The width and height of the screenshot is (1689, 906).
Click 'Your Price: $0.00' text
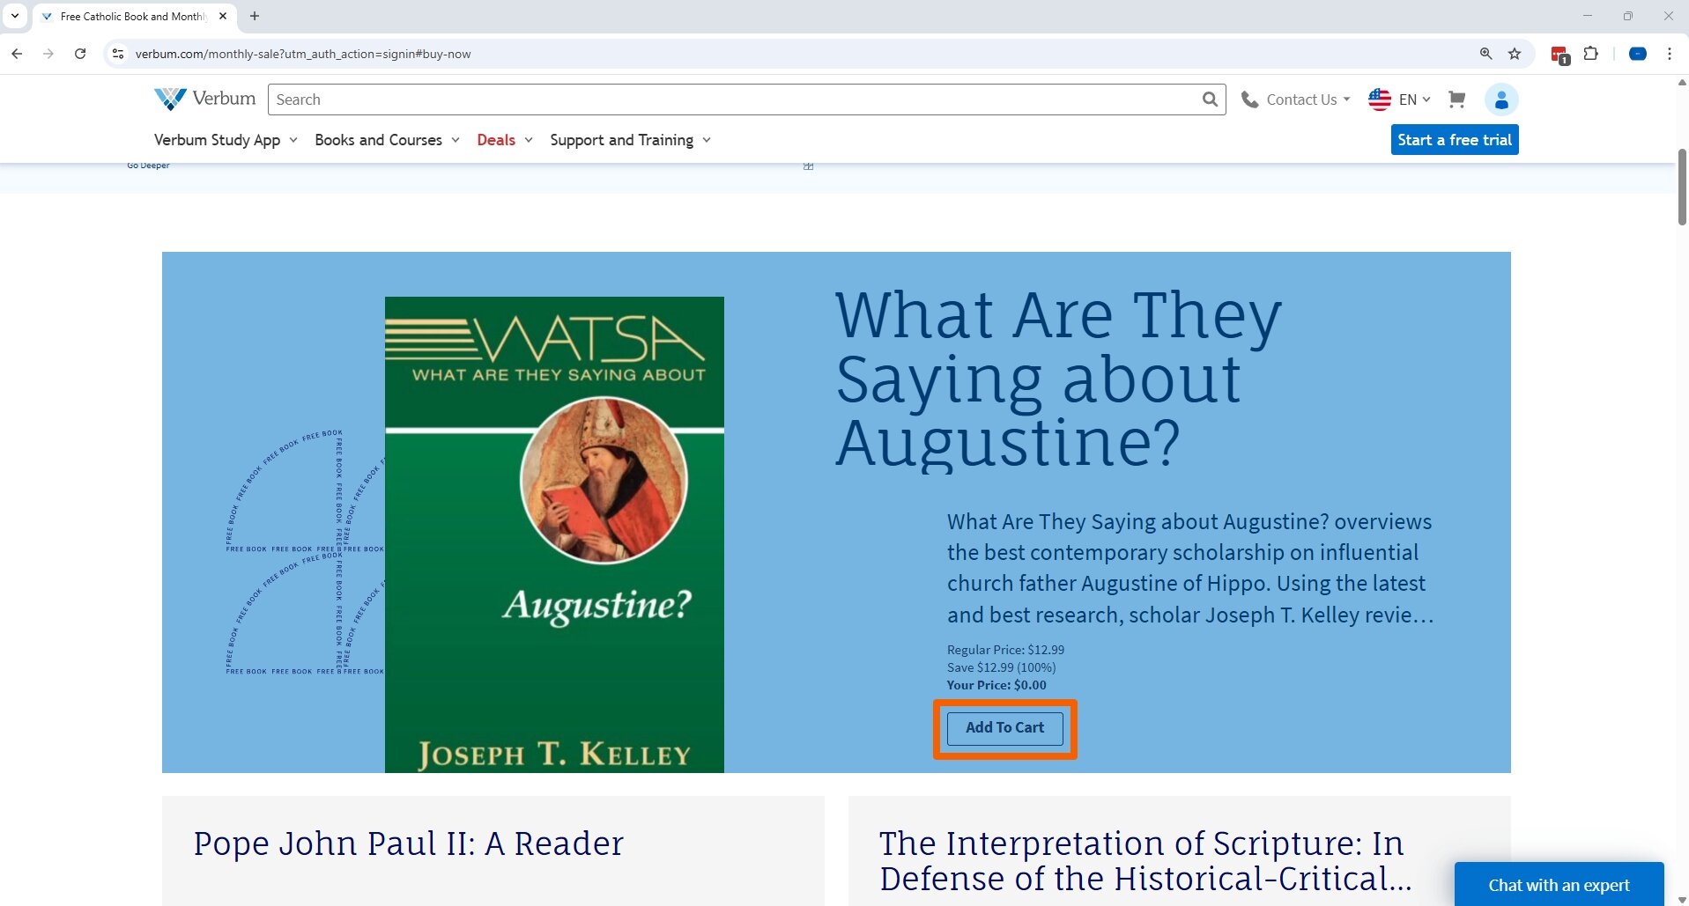[996, 685]
